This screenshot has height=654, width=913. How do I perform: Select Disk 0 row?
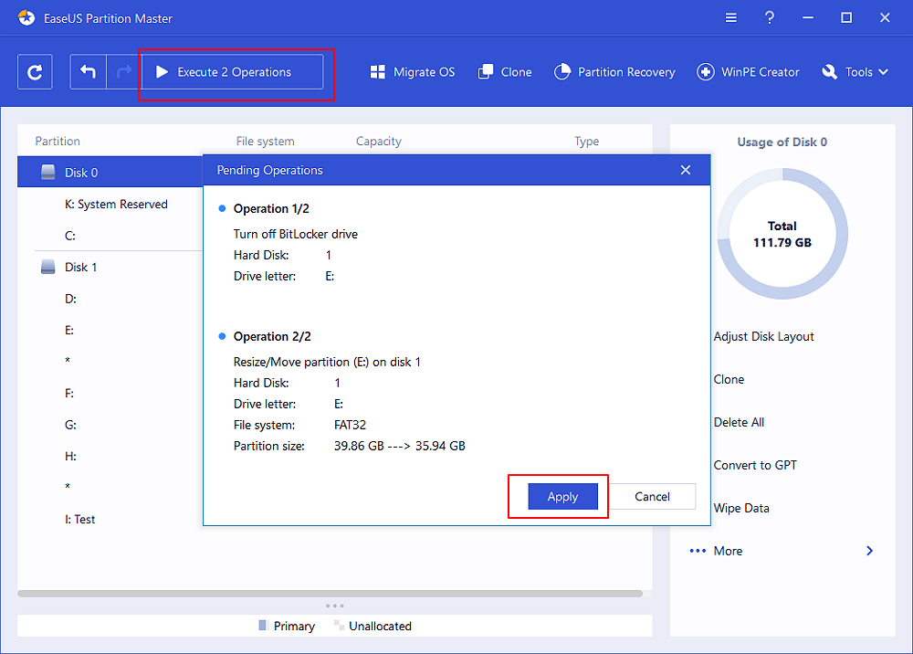pyautogui.click(x=110, y=173)
